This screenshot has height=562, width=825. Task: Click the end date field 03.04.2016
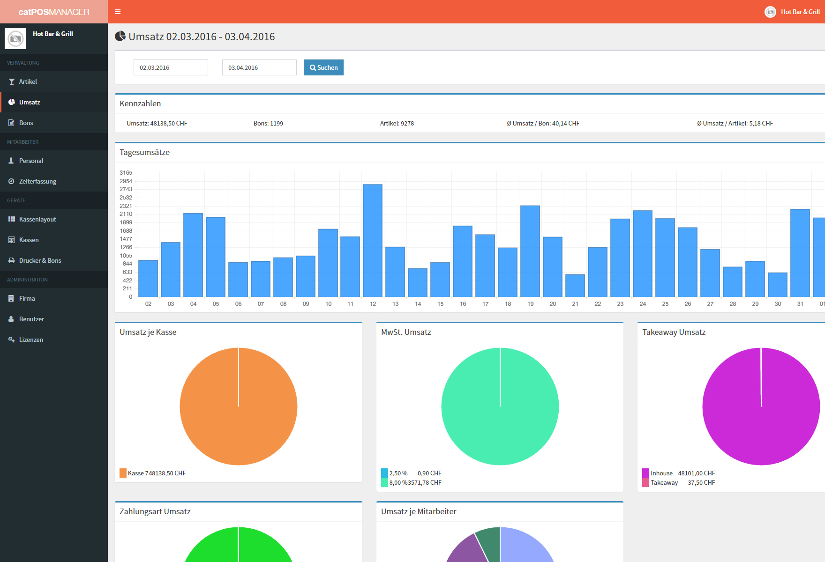259,67
